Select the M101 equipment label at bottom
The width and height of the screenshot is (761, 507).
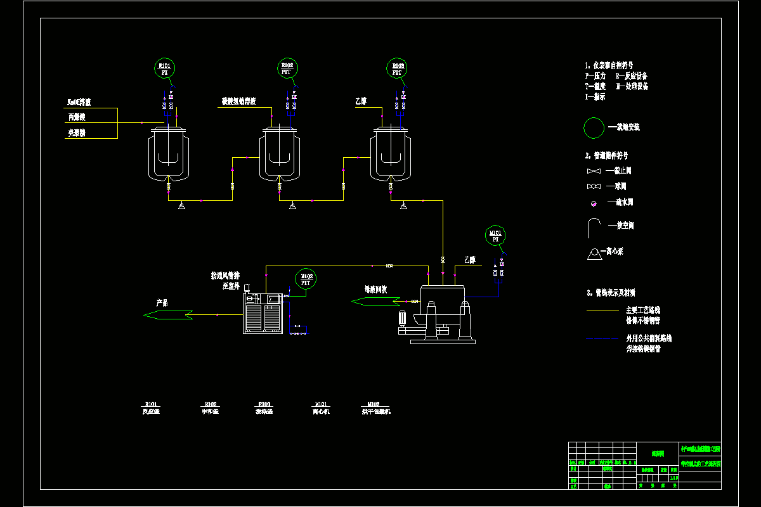tap(321, 404)
